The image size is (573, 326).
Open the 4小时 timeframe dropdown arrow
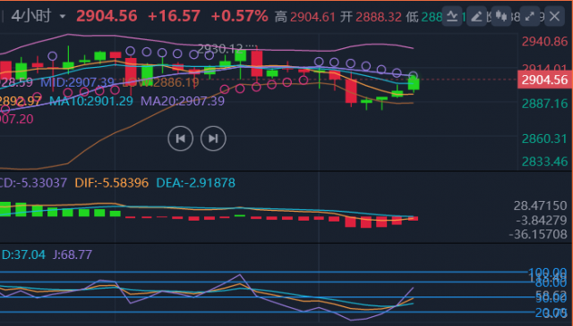click(63, 16)
